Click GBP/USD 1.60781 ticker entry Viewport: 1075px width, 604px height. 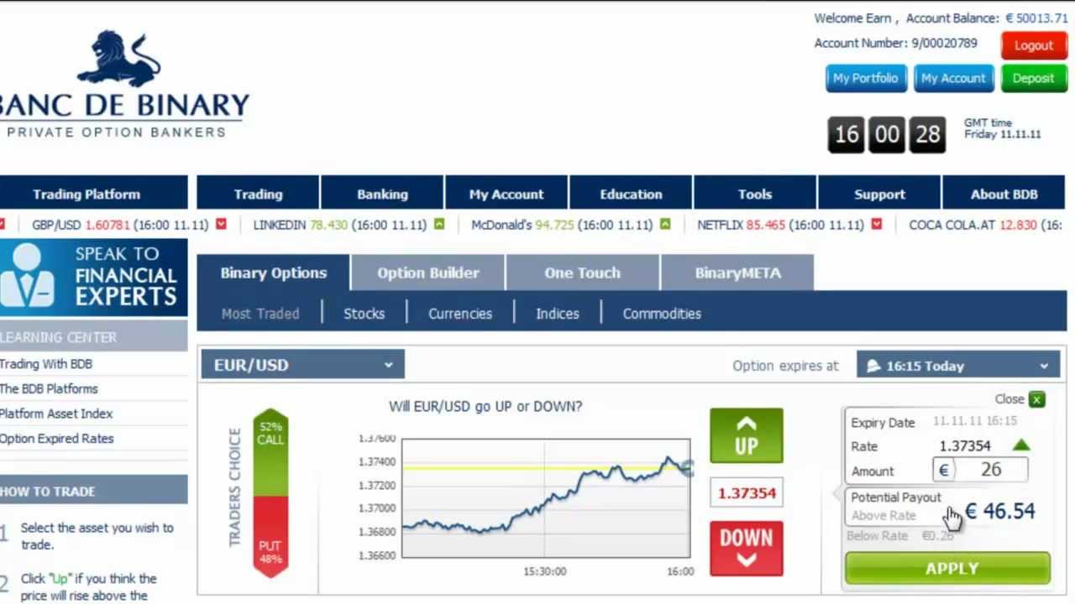point(120,225)
